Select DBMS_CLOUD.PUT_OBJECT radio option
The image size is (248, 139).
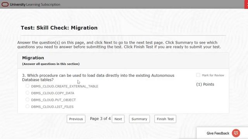point(28,100)
